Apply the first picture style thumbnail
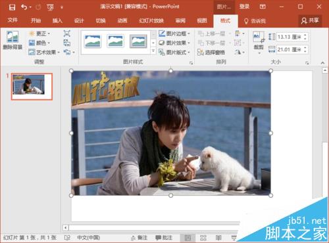 pos(93,41)
